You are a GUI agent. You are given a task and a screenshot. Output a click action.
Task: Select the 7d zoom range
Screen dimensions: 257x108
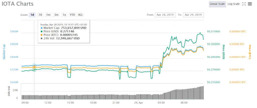[40, 15]
